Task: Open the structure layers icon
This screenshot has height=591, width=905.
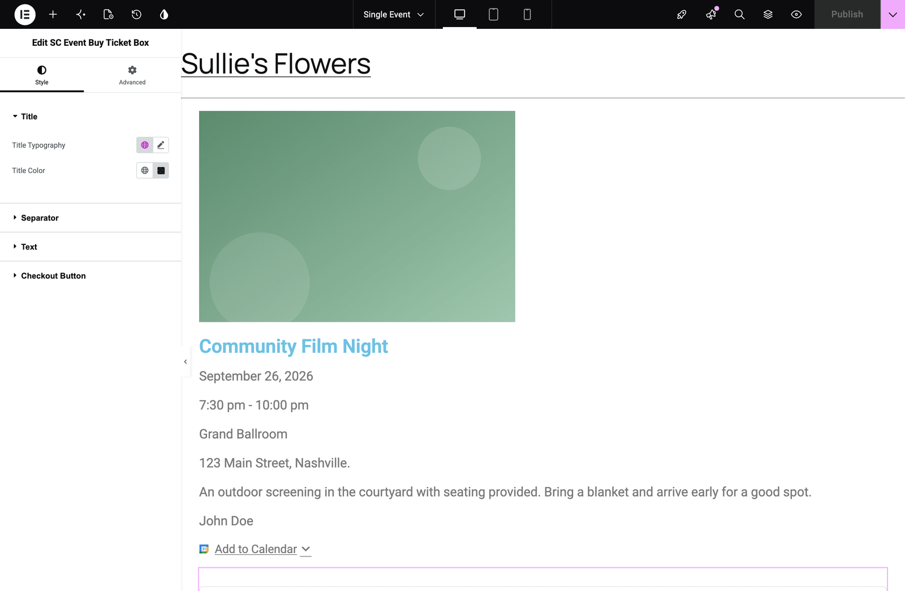Action: [x=768, y=14]
